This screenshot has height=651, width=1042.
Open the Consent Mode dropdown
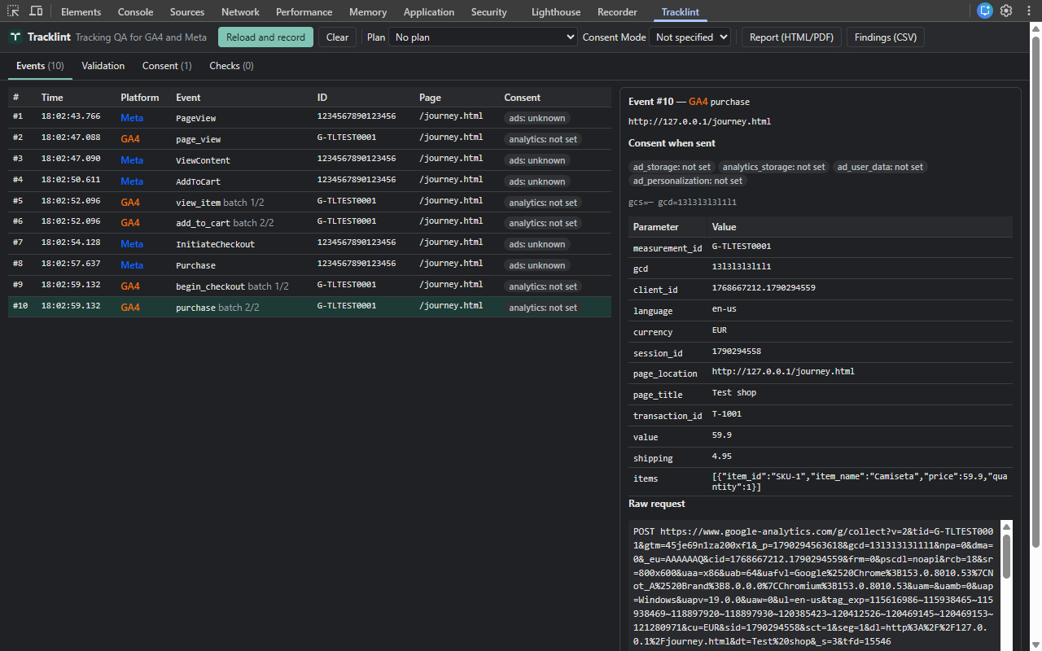click(x=690, y=37)
